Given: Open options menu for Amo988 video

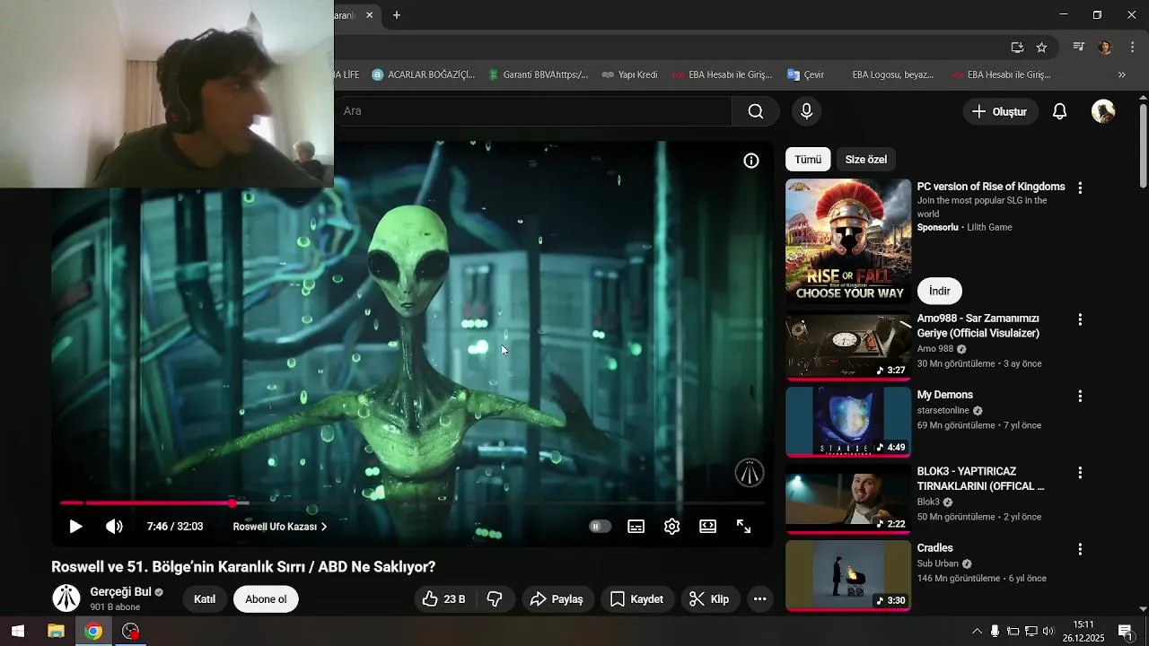Looking at the screenshot, I should pos(1080,319).
